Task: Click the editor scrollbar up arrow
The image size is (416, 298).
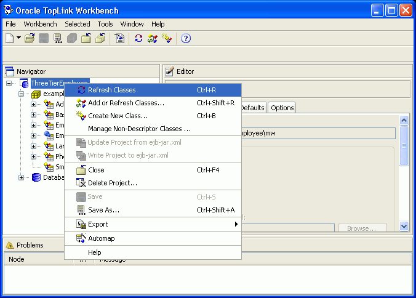Action: 404,121
